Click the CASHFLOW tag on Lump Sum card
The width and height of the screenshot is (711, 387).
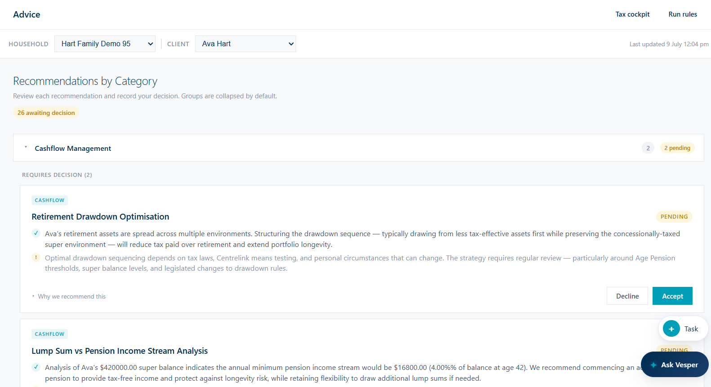tap(49, 334)
